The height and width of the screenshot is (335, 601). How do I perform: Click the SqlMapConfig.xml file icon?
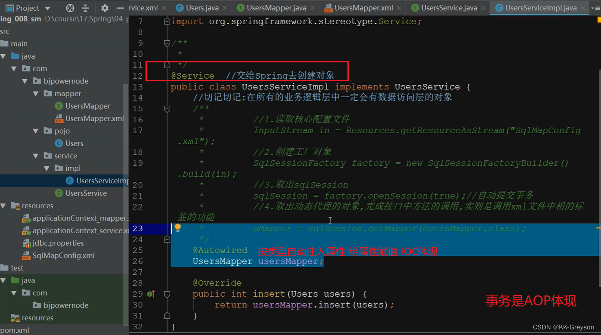click(x=26, y=256)
